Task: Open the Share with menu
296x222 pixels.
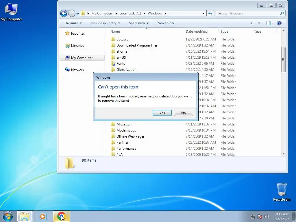Action: (138, 23)
